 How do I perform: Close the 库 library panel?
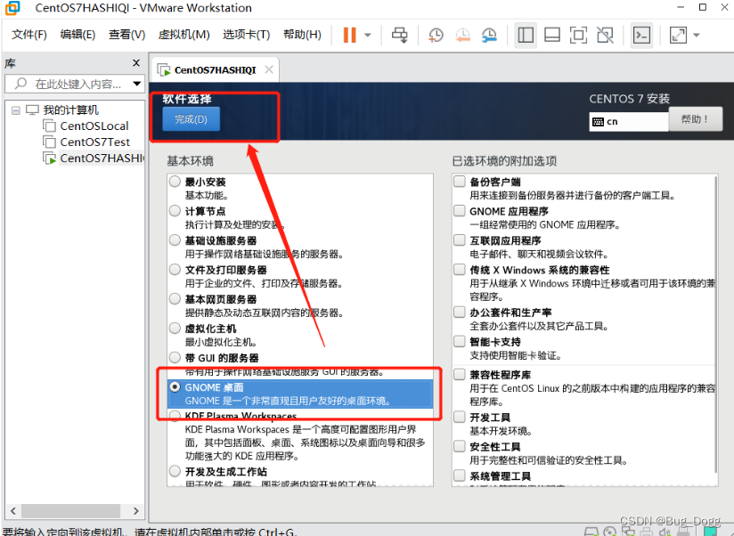click(x=136, y=62)
